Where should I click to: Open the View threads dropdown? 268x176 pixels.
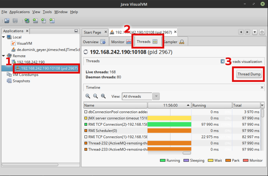[x=156, y=97]
